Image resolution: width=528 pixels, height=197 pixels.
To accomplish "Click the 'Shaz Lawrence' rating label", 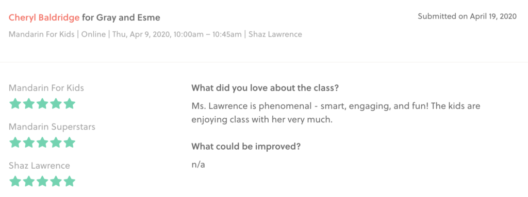I will point(39,166).
